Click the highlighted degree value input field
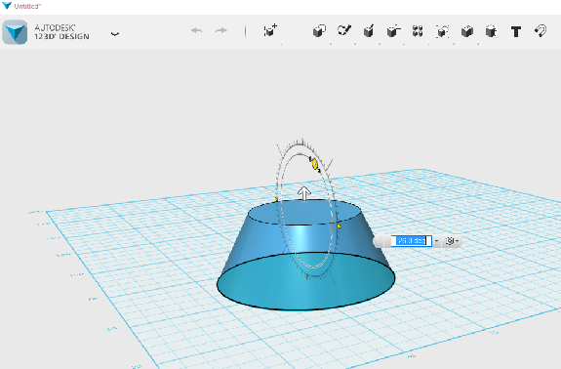 click(411, 241)
